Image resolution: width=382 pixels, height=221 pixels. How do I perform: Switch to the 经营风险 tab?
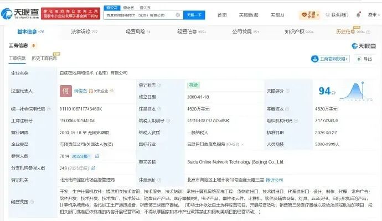[x=138, y=31]
